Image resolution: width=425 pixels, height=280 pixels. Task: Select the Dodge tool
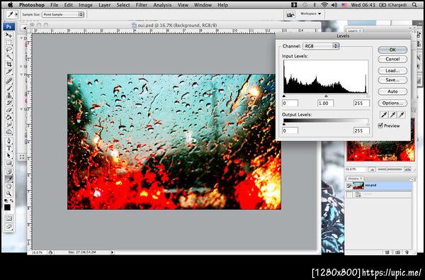[x=9, y=132]
